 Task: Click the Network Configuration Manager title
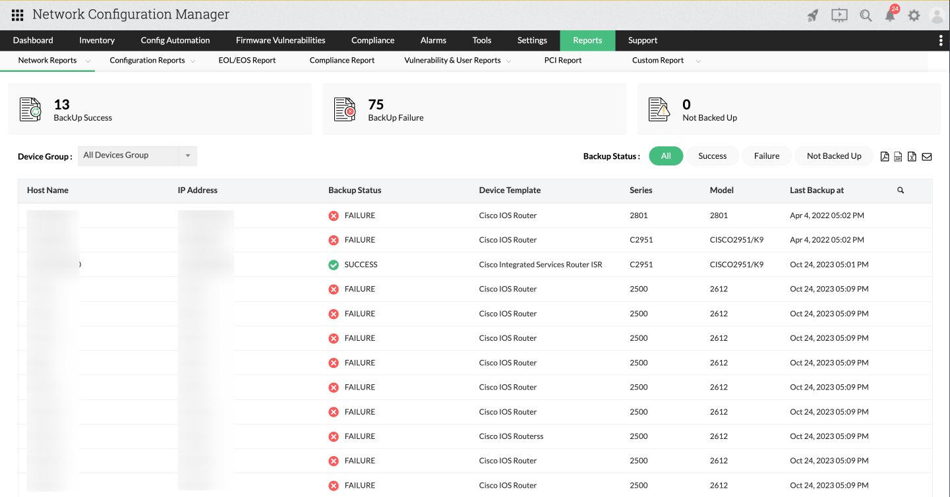(131, 15)
